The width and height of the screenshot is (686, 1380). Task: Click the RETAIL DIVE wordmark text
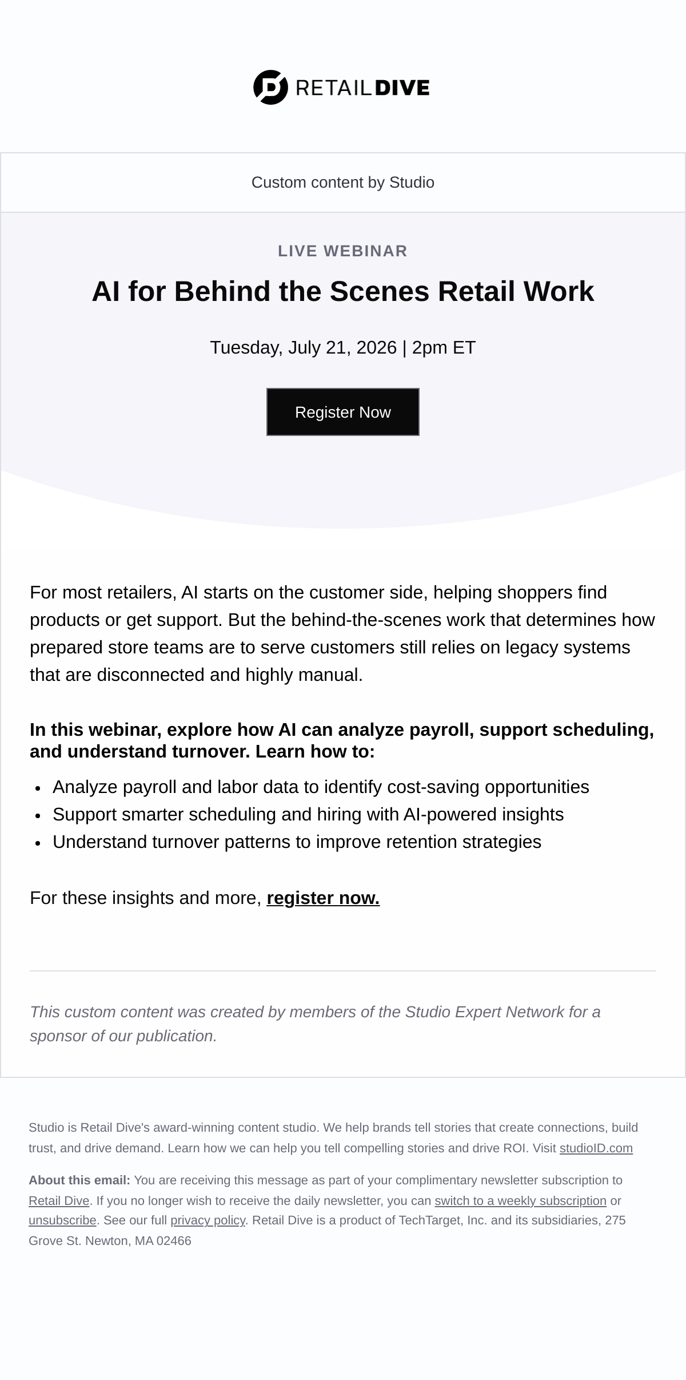pos(362,88)
